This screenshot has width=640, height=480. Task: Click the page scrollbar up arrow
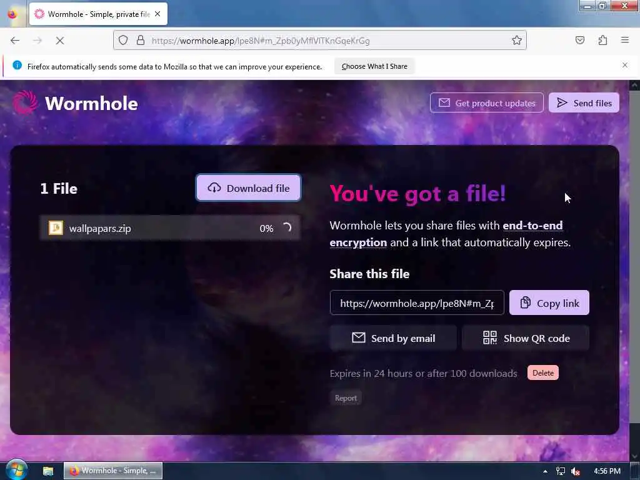point(634,85)
